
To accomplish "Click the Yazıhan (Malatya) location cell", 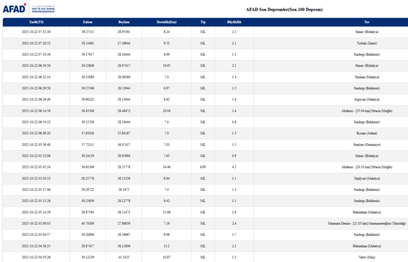I will pyautogui.click(x=367, y=77).
